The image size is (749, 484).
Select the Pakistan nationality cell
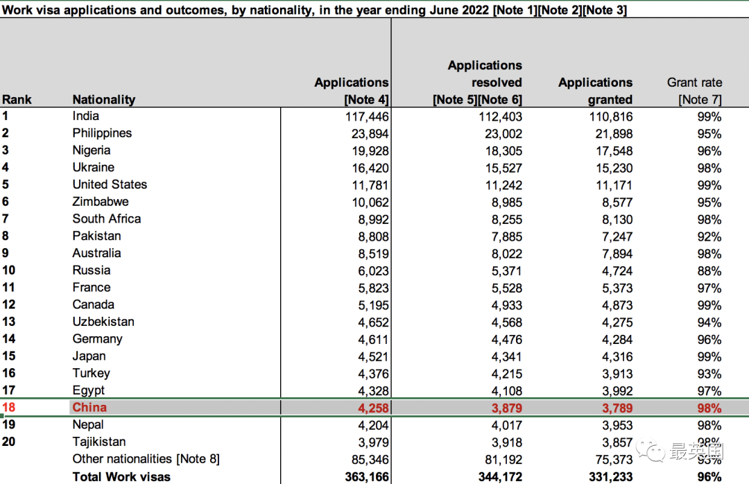point(96,236)
